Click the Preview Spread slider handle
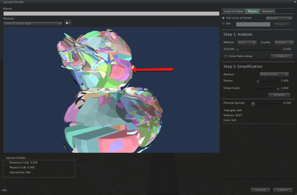Image resolution: width=297 pixels, height=195 pixels. (x=253, y=104)
